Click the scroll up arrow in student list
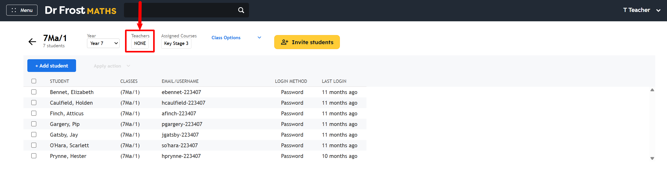This screenshot has height=187, width=667. 652,90
